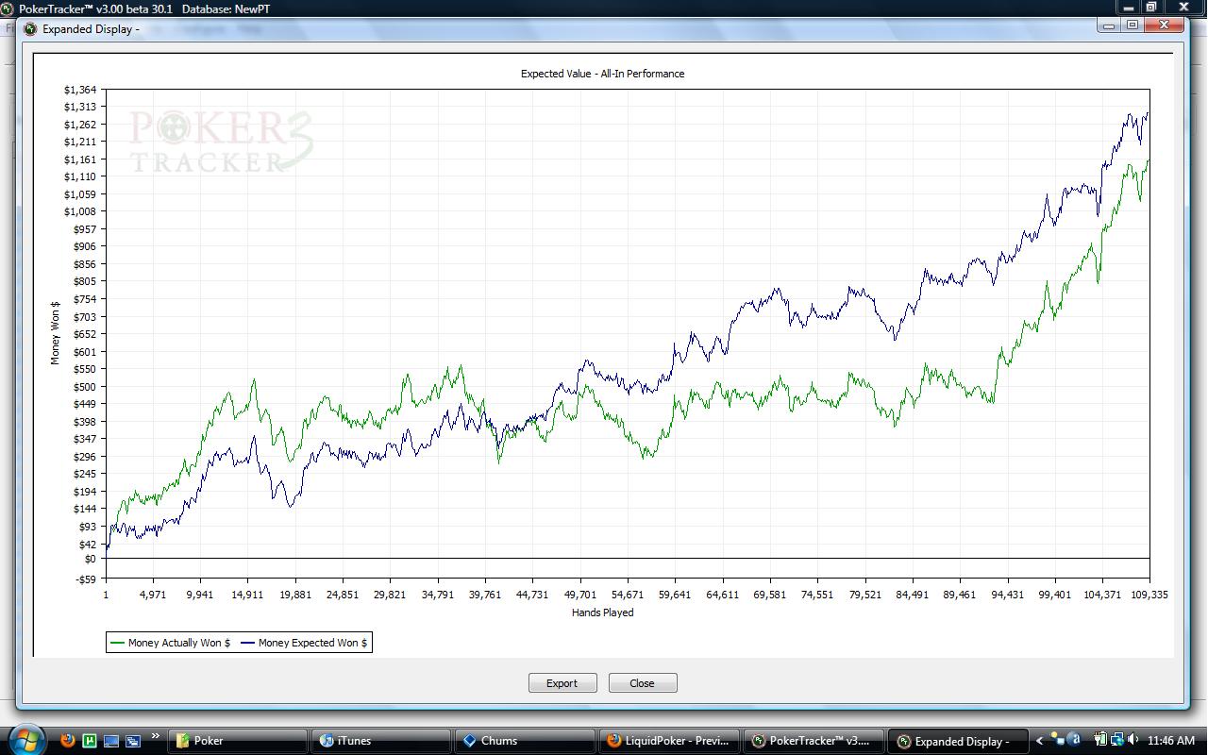Click the Money Won $ axis label
Screen dimensions: 1208x755
56,333
